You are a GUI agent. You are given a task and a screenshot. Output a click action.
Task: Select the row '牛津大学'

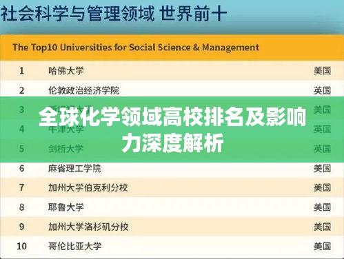tap(172, 129)
